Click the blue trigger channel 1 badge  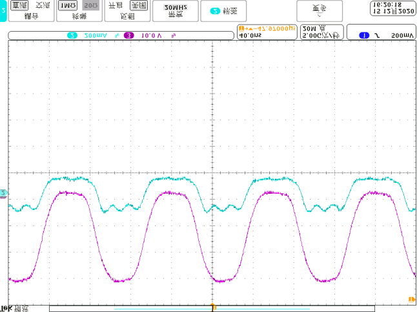click(363, 36)
